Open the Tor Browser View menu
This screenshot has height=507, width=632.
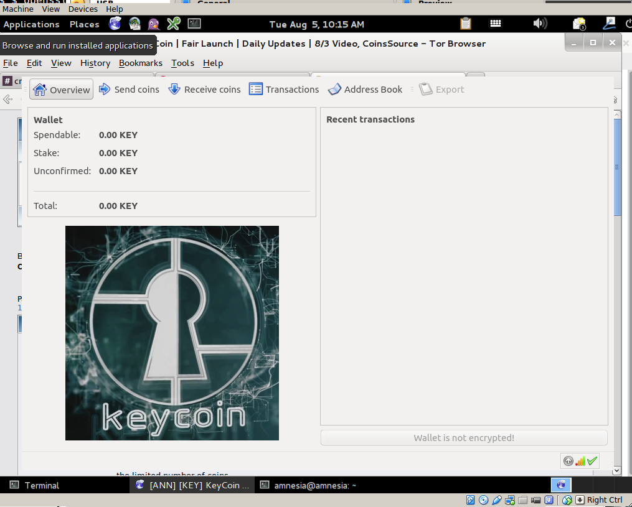[x=61, y=63]
